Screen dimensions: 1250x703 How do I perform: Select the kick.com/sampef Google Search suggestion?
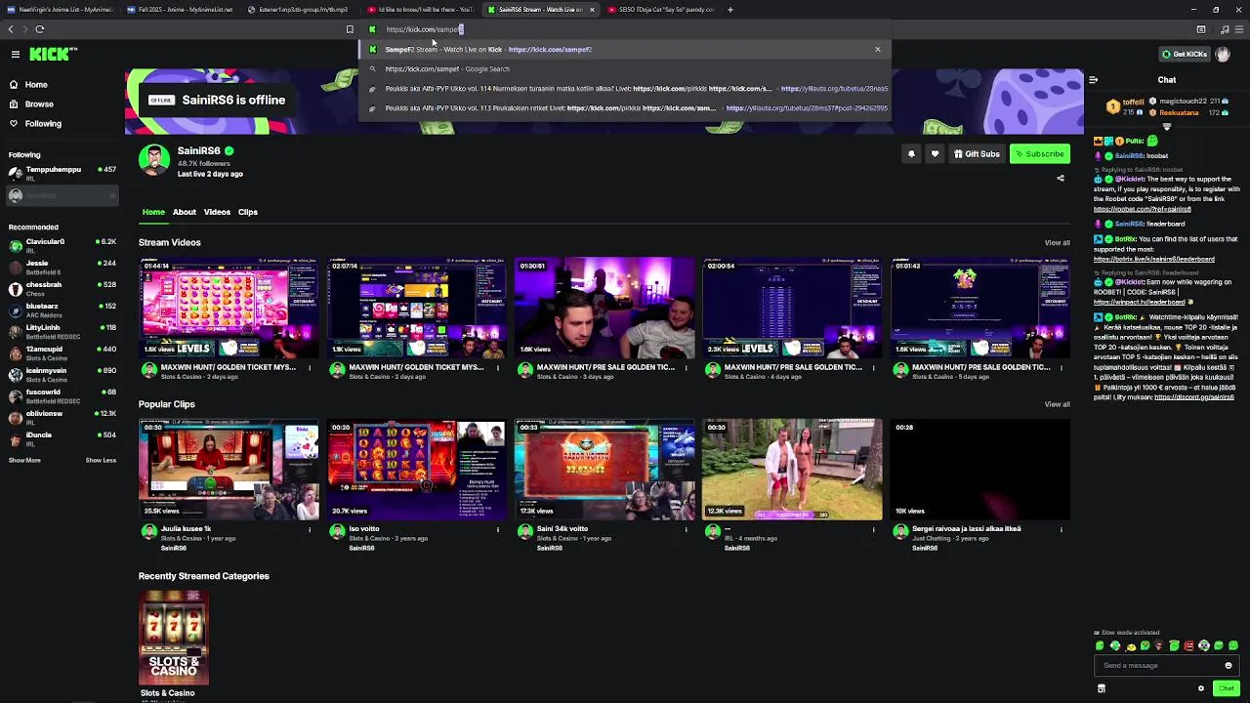pos(625,69)
